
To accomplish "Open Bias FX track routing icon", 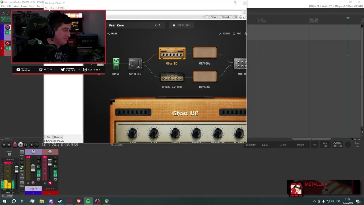I will coord(55,166).
